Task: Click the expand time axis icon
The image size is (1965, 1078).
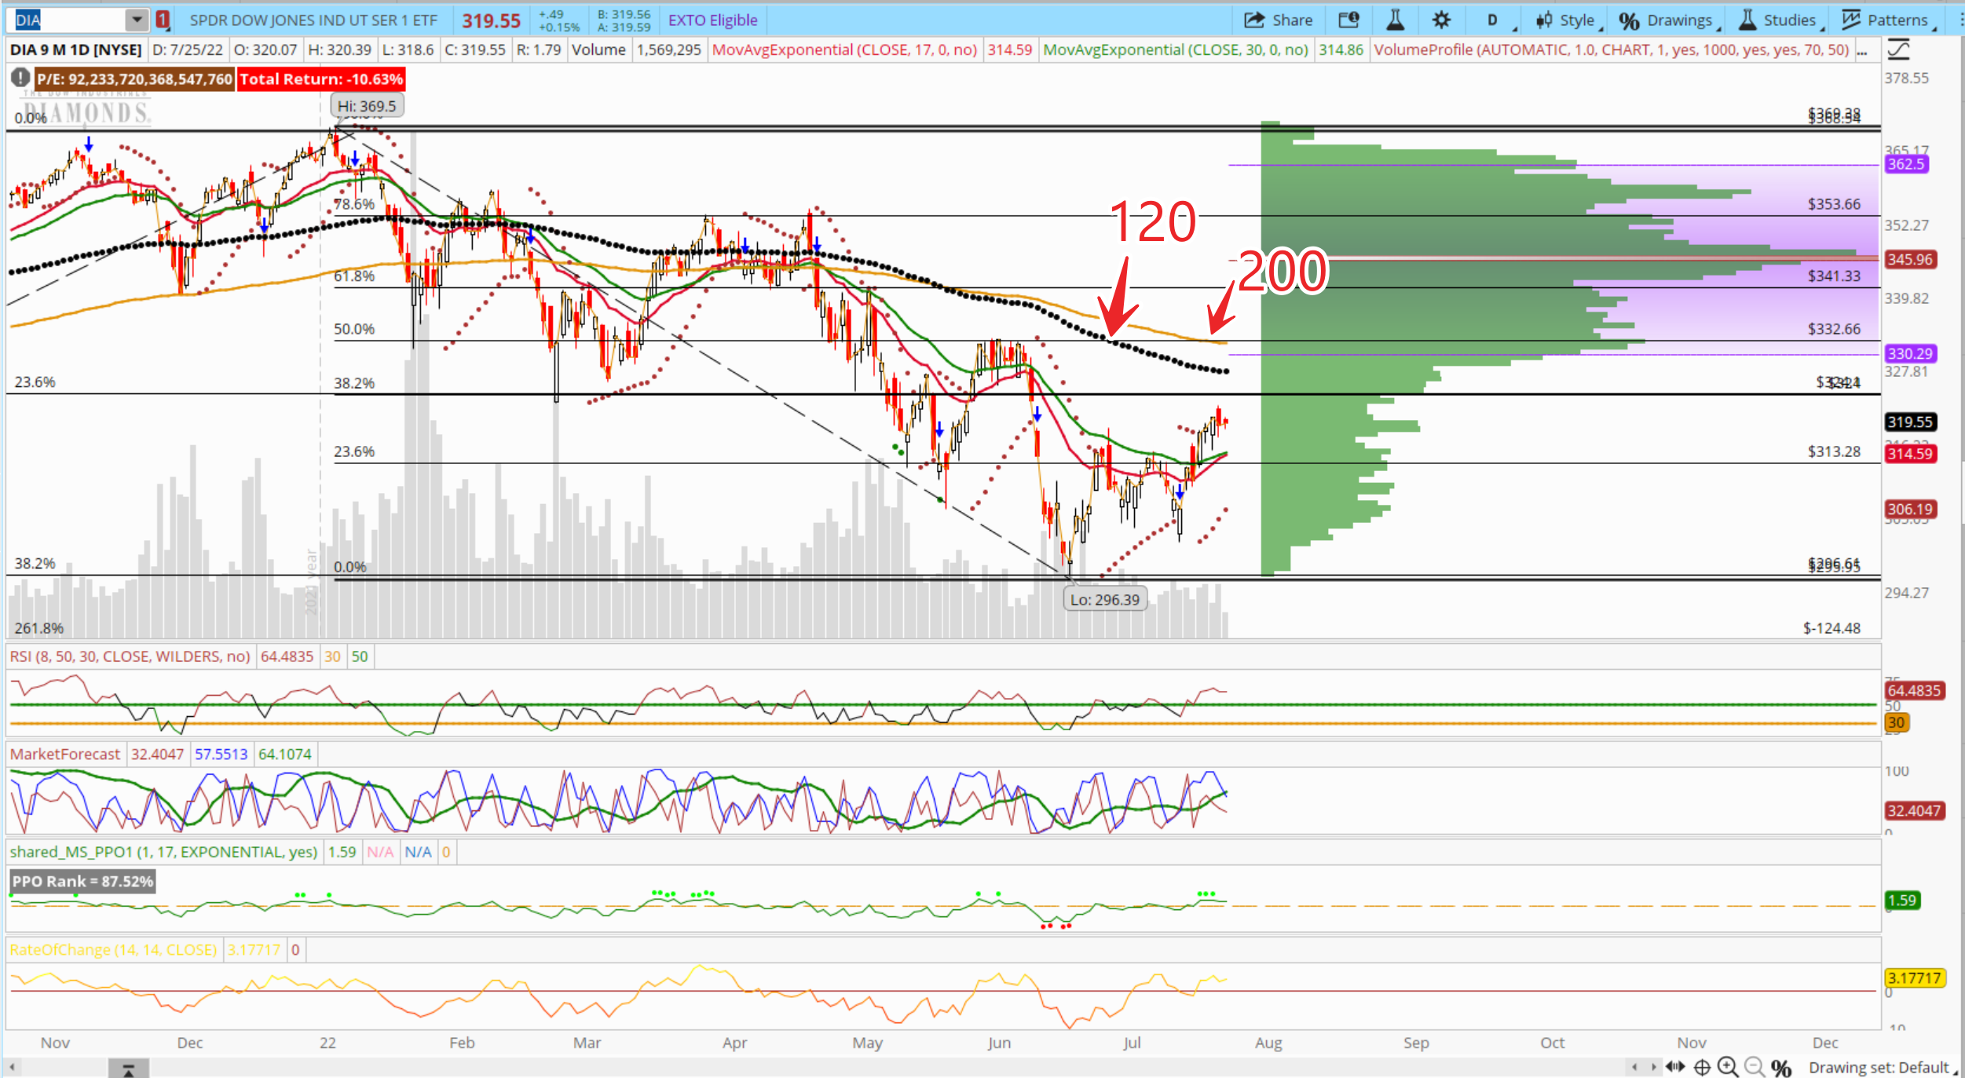Action: 1675,1067
